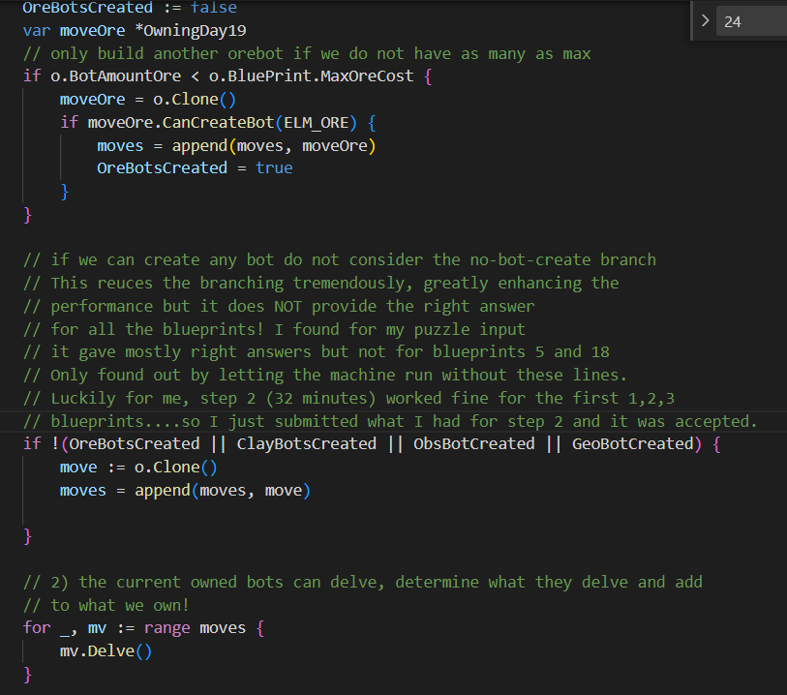Click 'append(moves, move)' call
This screenshot has height=695, width=787.
223,490
